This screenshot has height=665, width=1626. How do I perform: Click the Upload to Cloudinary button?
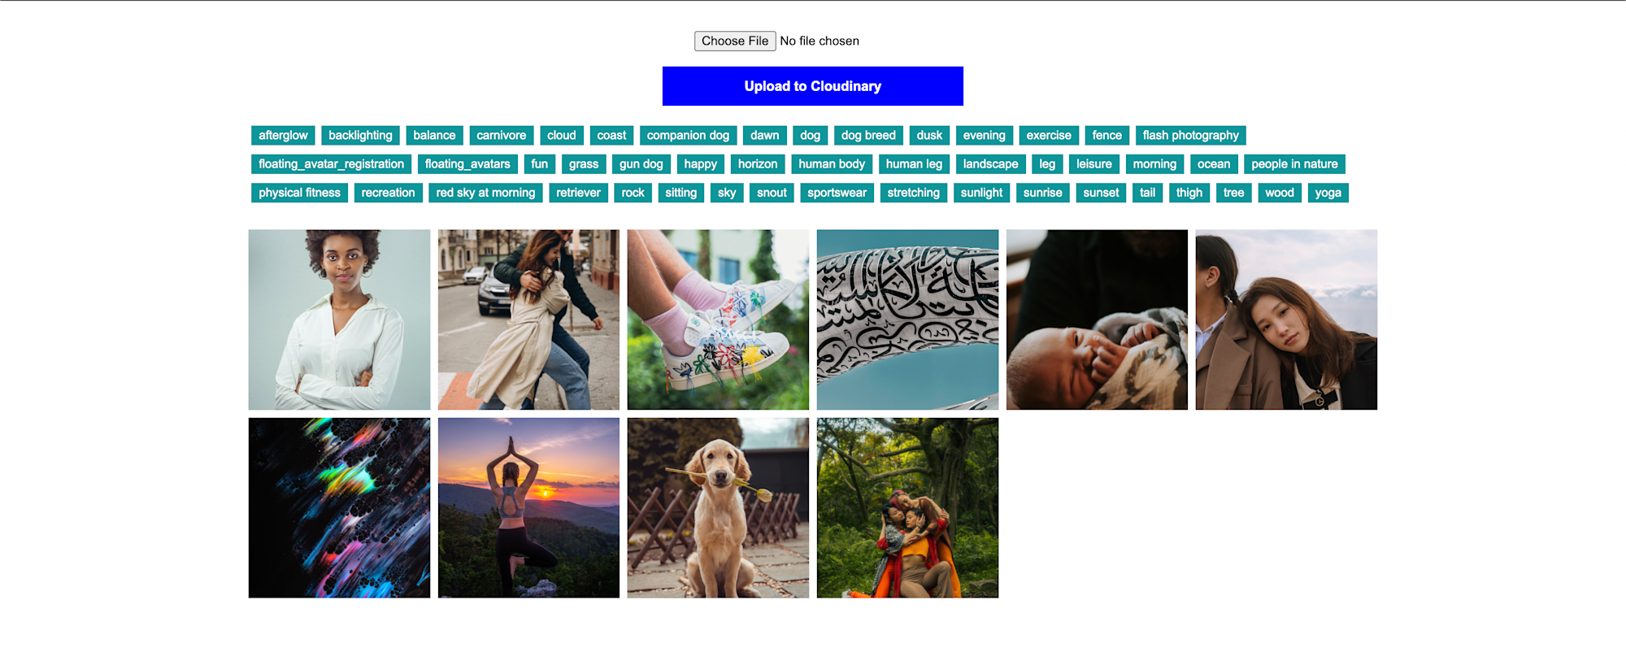[813, 86]
